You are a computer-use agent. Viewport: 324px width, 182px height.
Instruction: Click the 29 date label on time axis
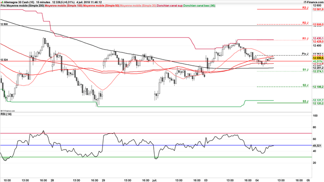(104, 181)
